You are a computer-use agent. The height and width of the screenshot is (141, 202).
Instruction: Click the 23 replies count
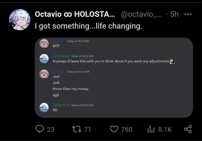tap(50, 129)
